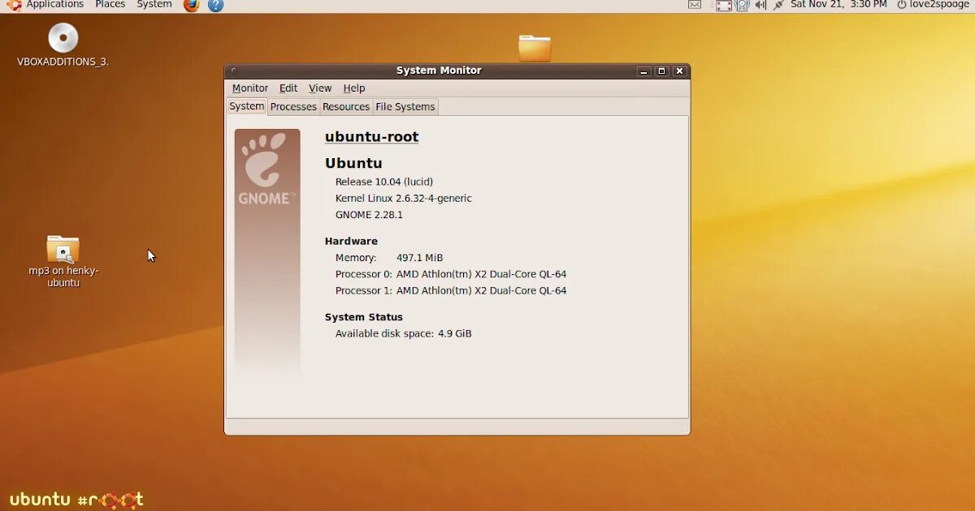The height and width of the screenshot is (511, 975).
Task: Open the Applications menu
Action: point(54,5)
